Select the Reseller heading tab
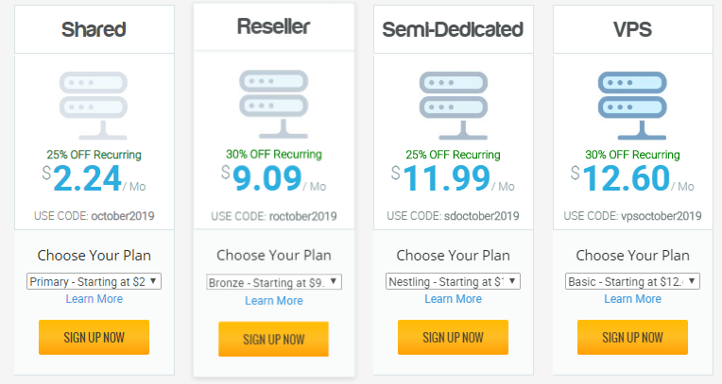Screen dimensions: 722x384 pyautogui.click(x=273, y=26)
